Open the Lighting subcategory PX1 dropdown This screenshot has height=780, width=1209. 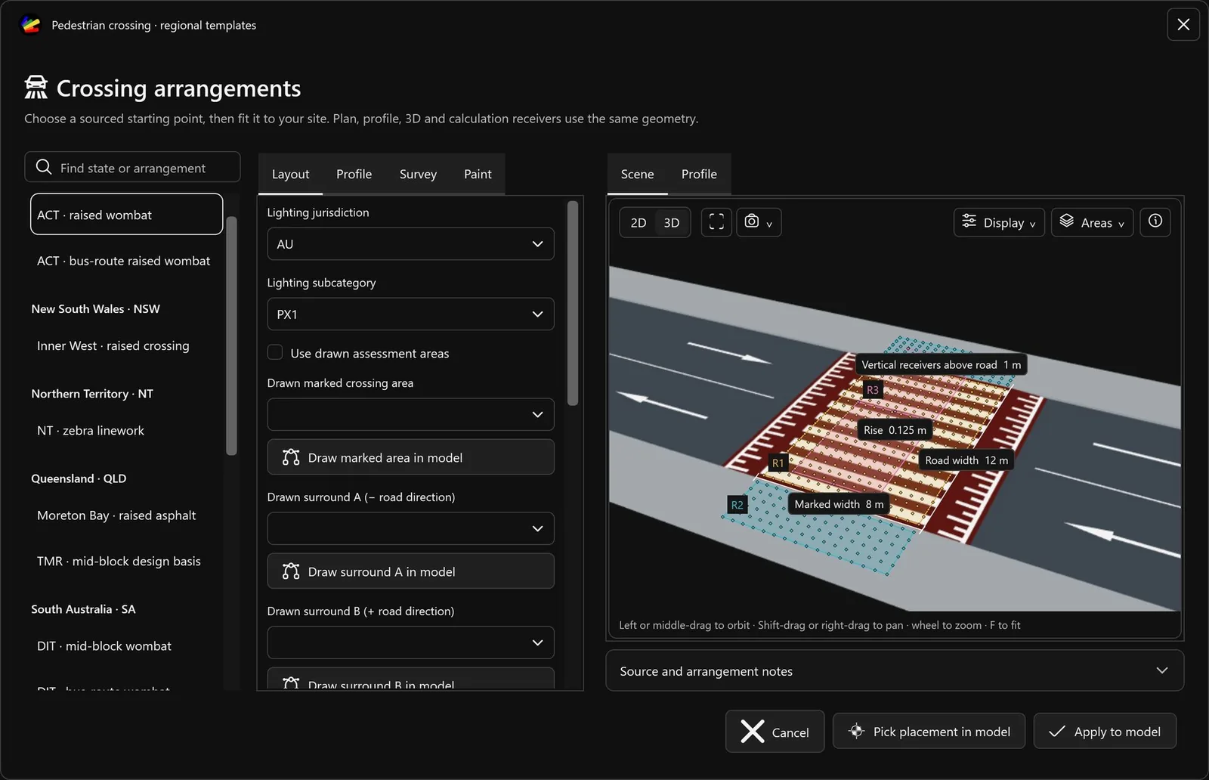410,314
